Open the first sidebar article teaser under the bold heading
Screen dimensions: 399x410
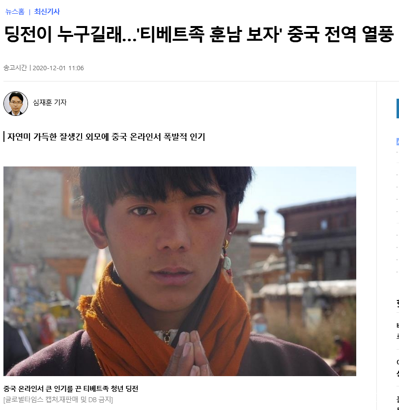(398, 331)
